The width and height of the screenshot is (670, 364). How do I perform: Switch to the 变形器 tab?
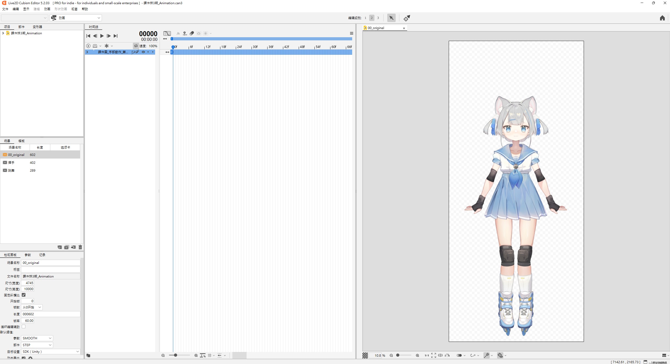tap(37, 27)
